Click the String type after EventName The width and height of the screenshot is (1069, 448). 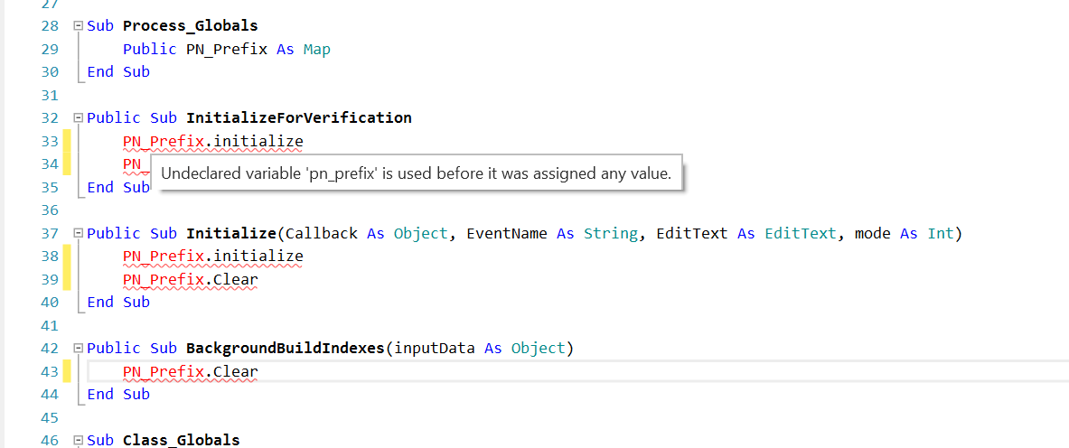[x=610, y=234]
